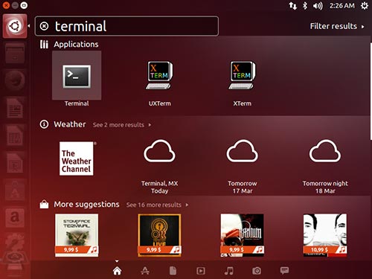This screenshot has height=279, width=372.
Task: Switch to the Files lens
Action: [x=173, y=271]
